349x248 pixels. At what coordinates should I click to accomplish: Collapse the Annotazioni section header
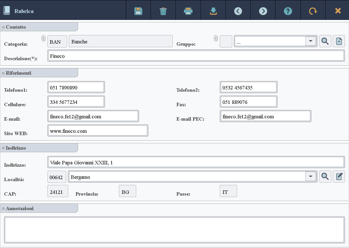[39, 208]
